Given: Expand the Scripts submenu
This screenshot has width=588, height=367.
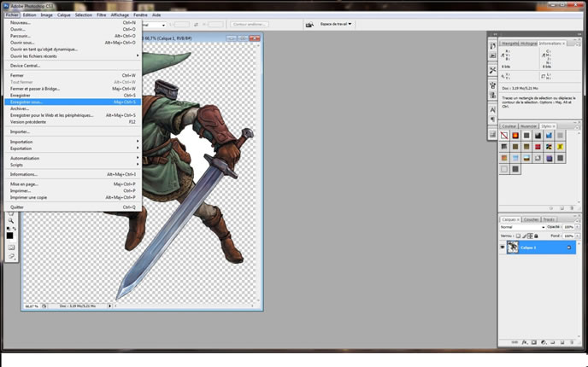Looking at the screenshot, I should (x=73, y=165).
